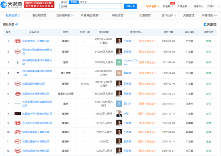Click 王传福's portrait in the 比亚迪股份 row
221x156 pixels.
coord(119,83)
